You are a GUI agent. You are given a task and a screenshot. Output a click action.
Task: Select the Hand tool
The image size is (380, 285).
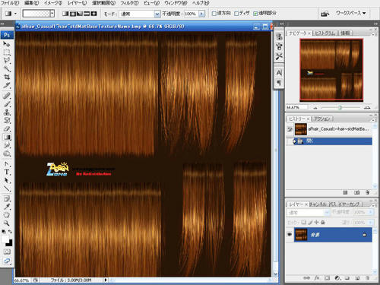(x=7, y=215)
